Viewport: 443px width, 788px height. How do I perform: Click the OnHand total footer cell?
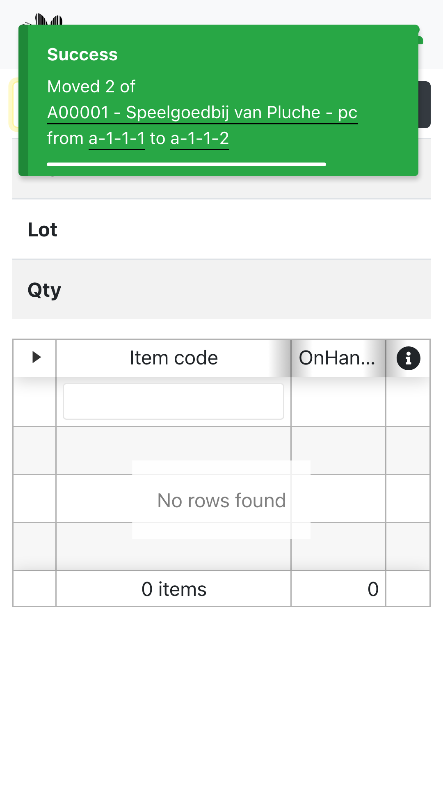click(338, 589)
